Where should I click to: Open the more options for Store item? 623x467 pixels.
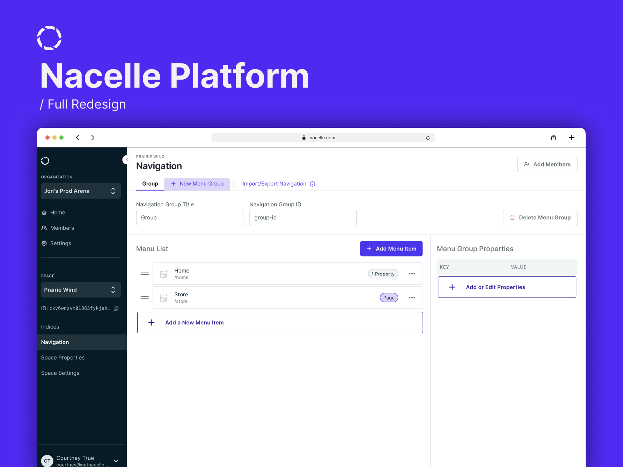point(412,297)
